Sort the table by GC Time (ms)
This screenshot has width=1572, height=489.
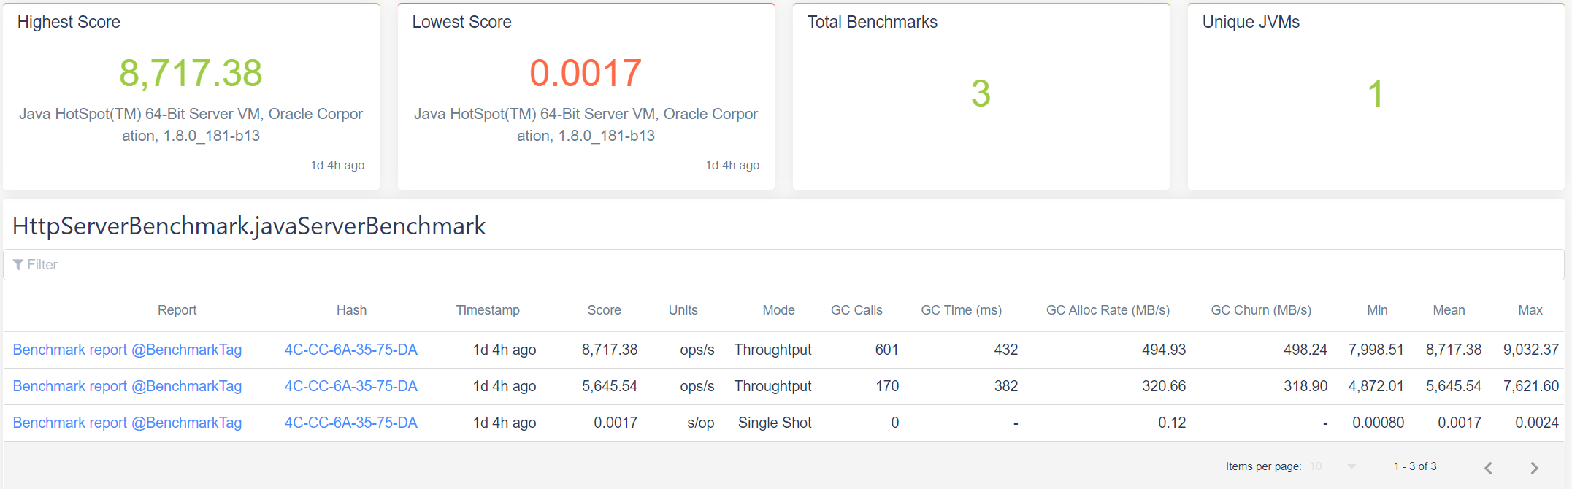(x=961, y=309)
